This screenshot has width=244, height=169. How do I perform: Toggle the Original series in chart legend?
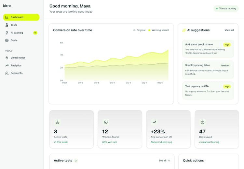click(139, 30)
